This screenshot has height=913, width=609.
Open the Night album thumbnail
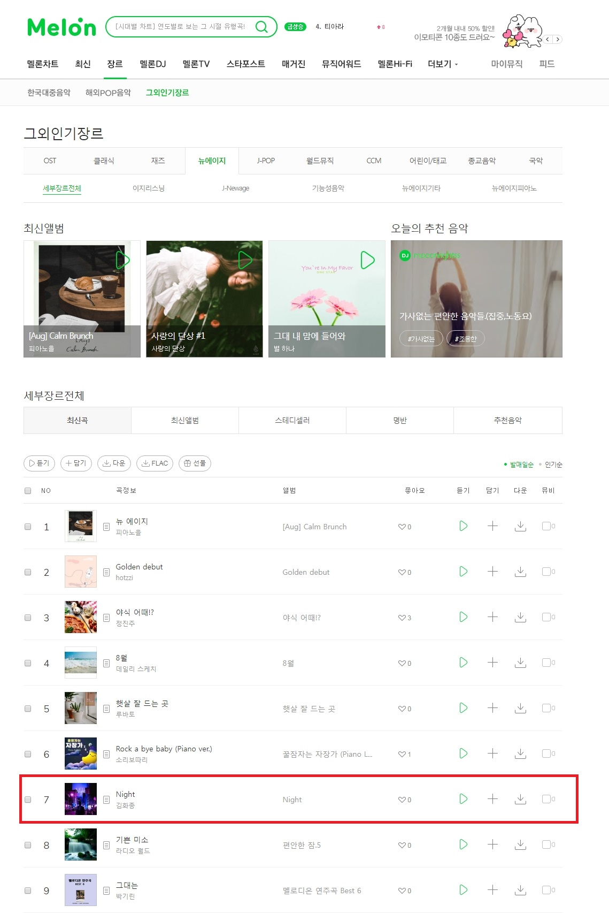pyautogui.click(x=81, y=799)
